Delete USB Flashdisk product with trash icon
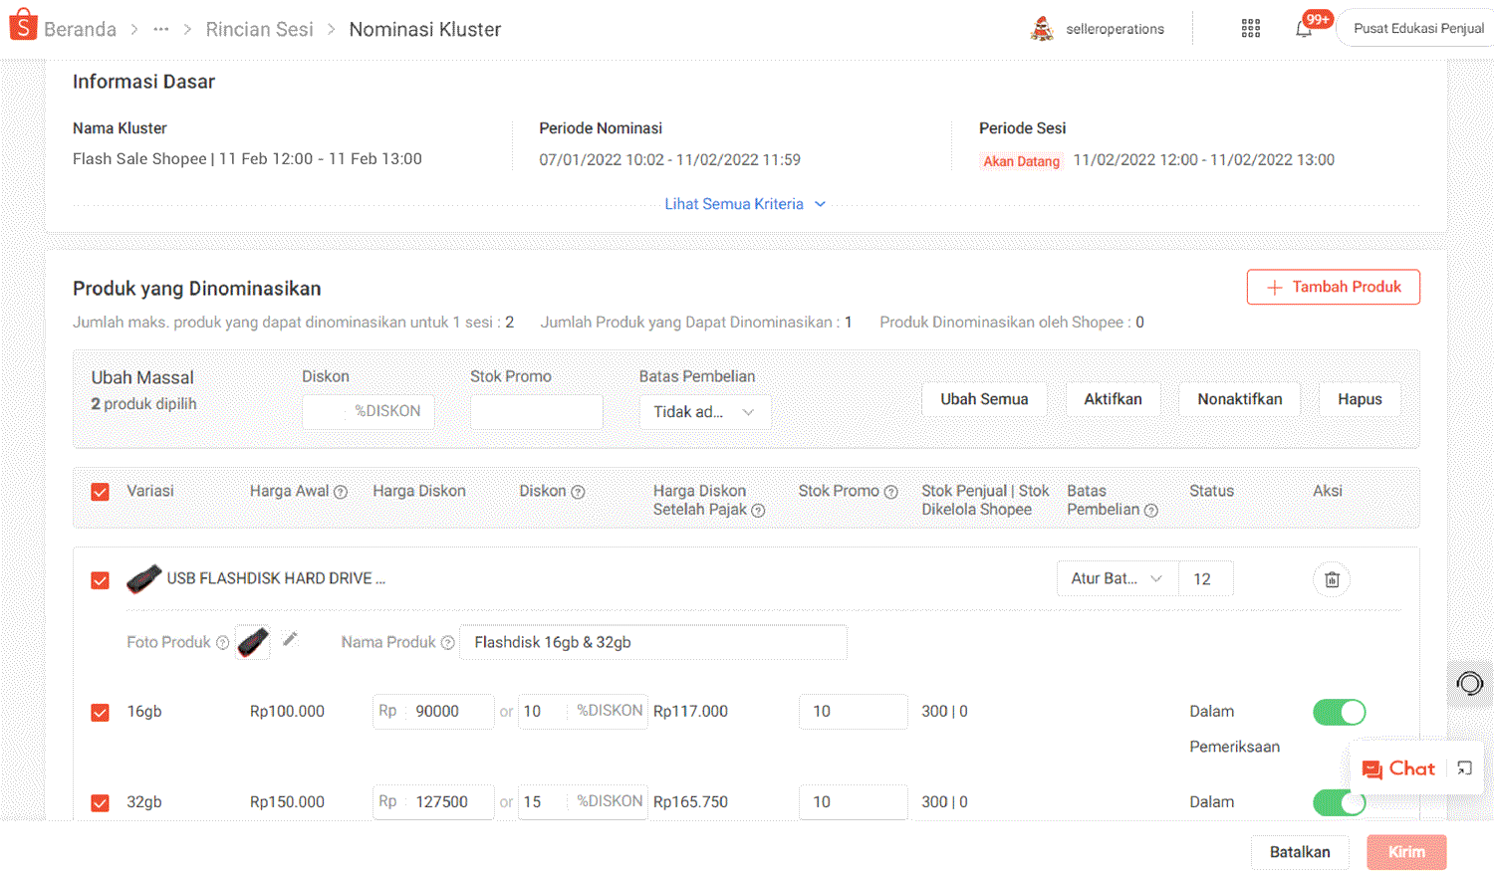 pos(1332,579)
